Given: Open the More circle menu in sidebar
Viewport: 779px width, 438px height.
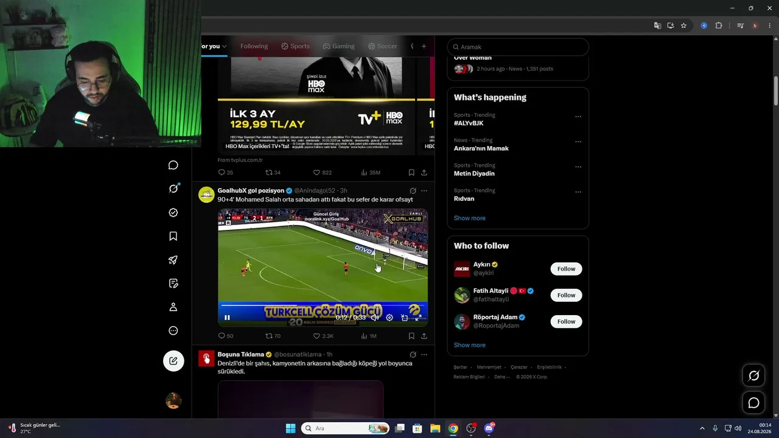Looking at the screenshot, I should click(173, 331).
